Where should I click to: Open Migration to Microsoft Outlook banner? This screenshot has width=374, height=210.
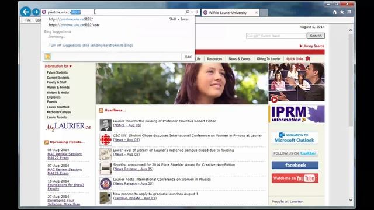click(x=295, y=138)
